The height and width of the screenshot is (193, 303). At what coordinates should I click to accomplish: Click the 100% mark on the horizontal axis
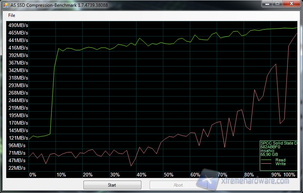pos(289,175)
